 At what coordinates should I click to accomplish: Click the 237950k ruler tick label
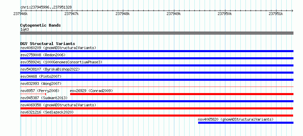tap(225, 14)
